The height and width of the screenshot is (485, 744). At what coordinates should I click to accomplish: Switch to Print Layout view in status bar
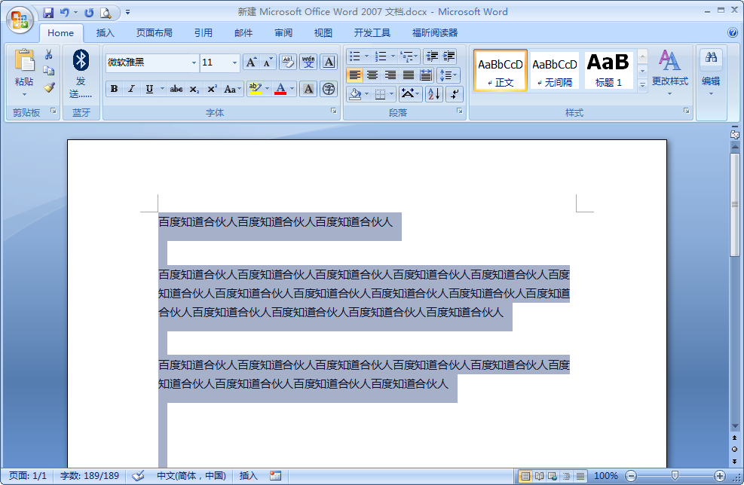(525, 476)
